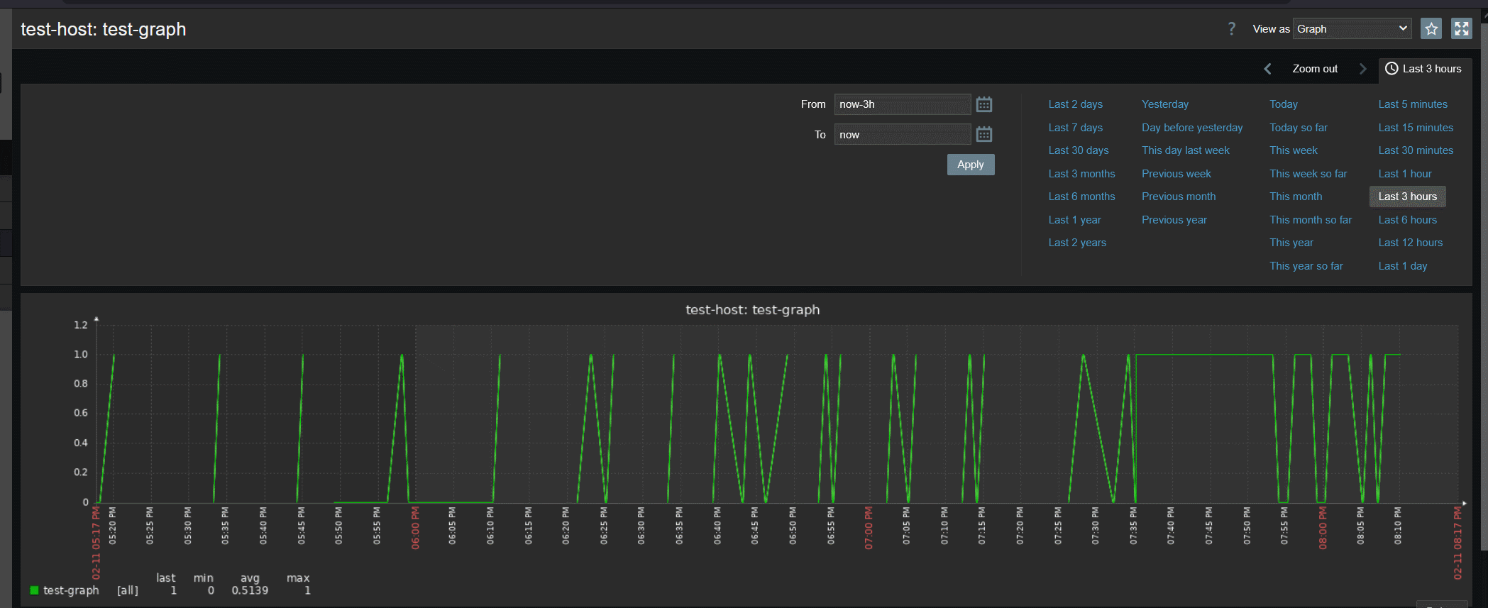Select This week so far range

tap(1308, 174)
